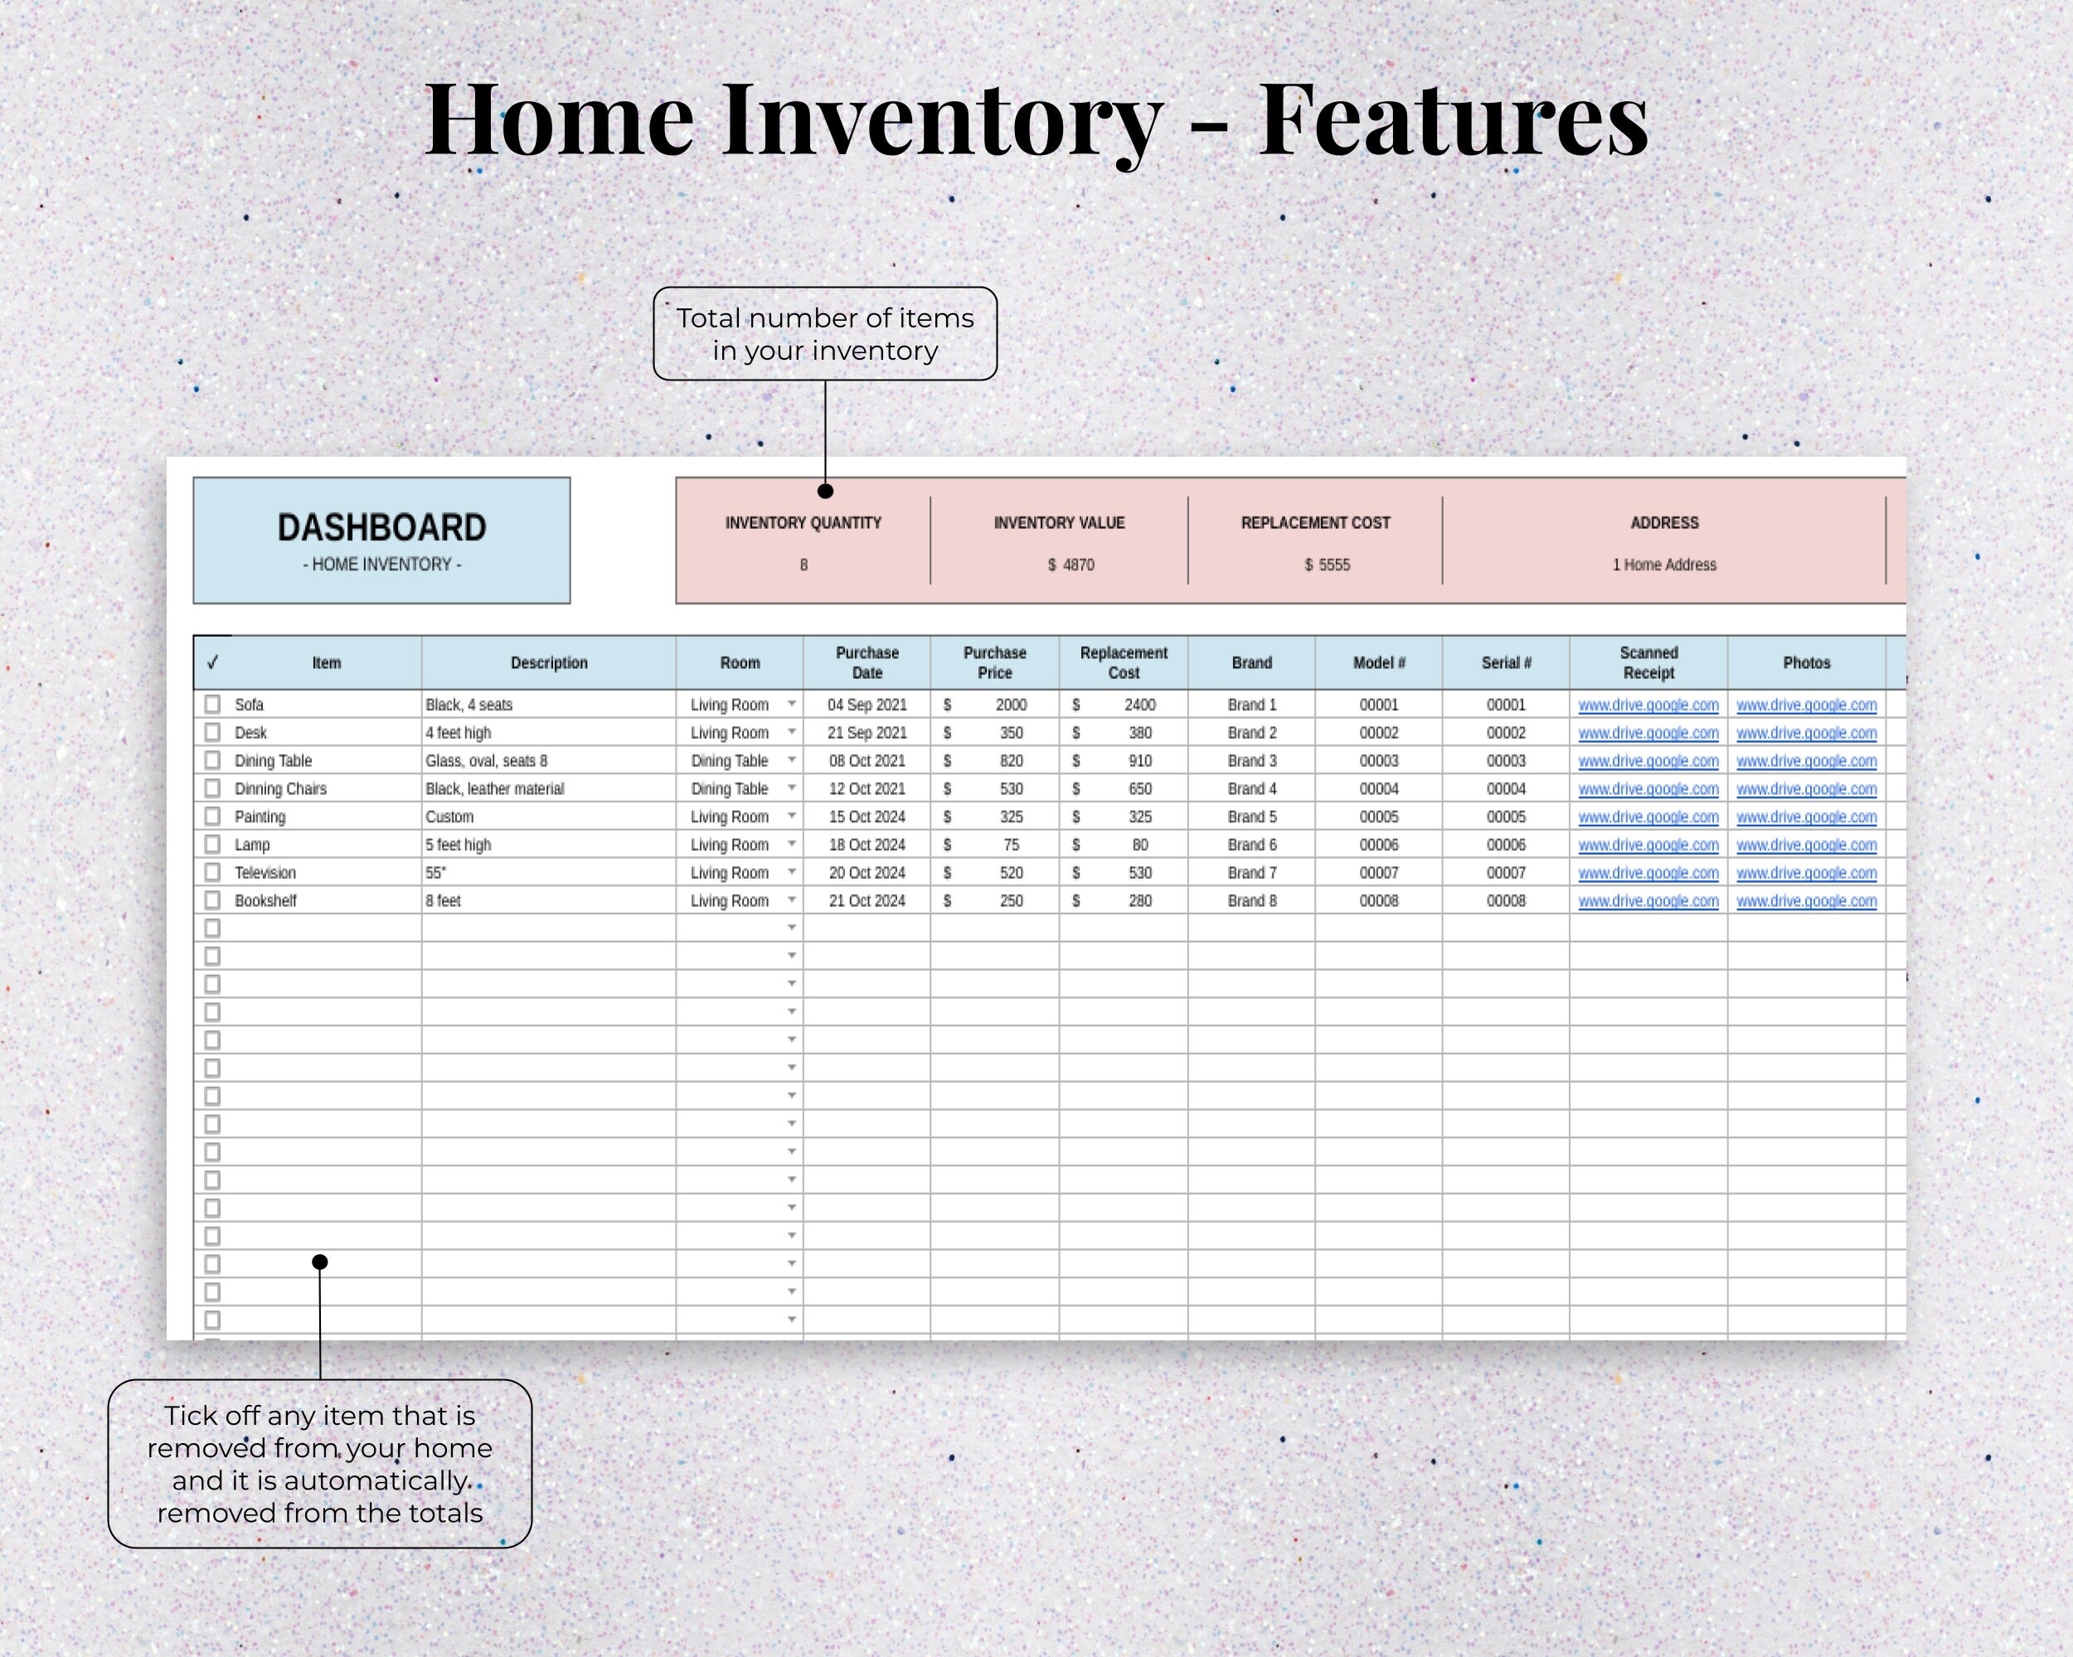Image resolution: width=2073 pixels, height=1657 pixels.
Task: Tick the checkbox next to Sofa
Action: [x=213, y=705]
